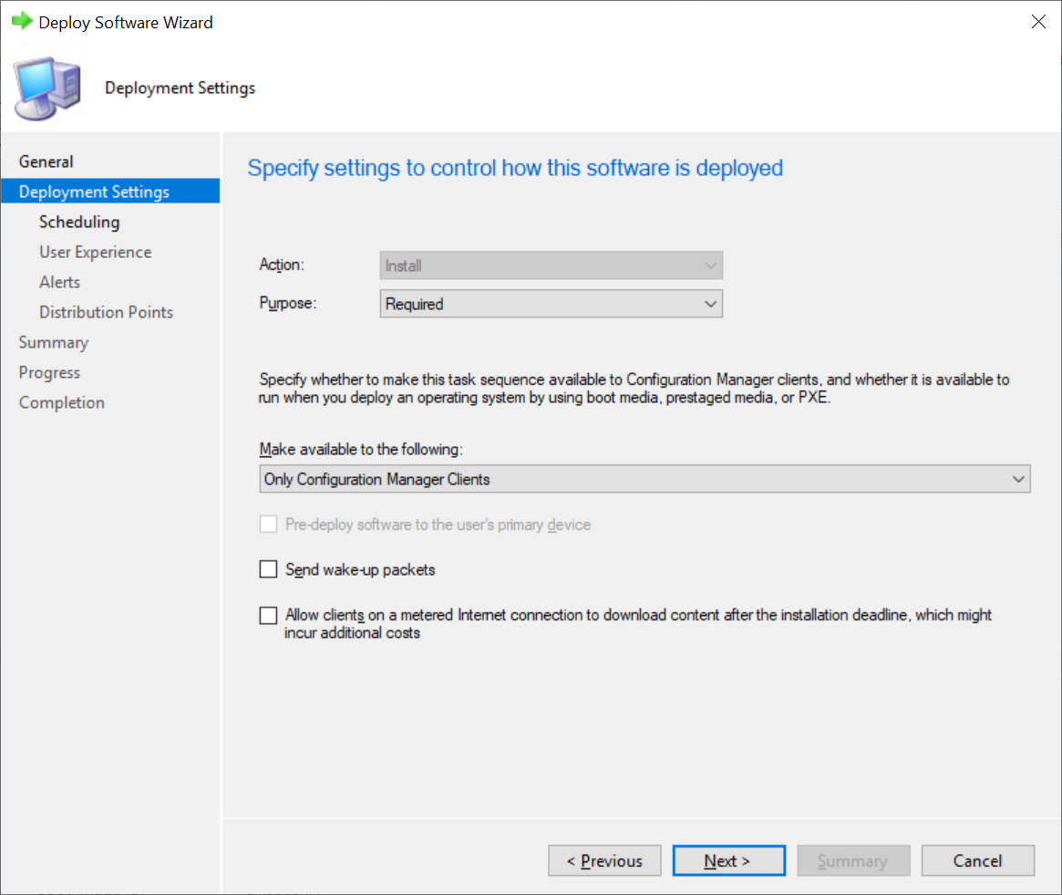Go to General wizard step

46,161
